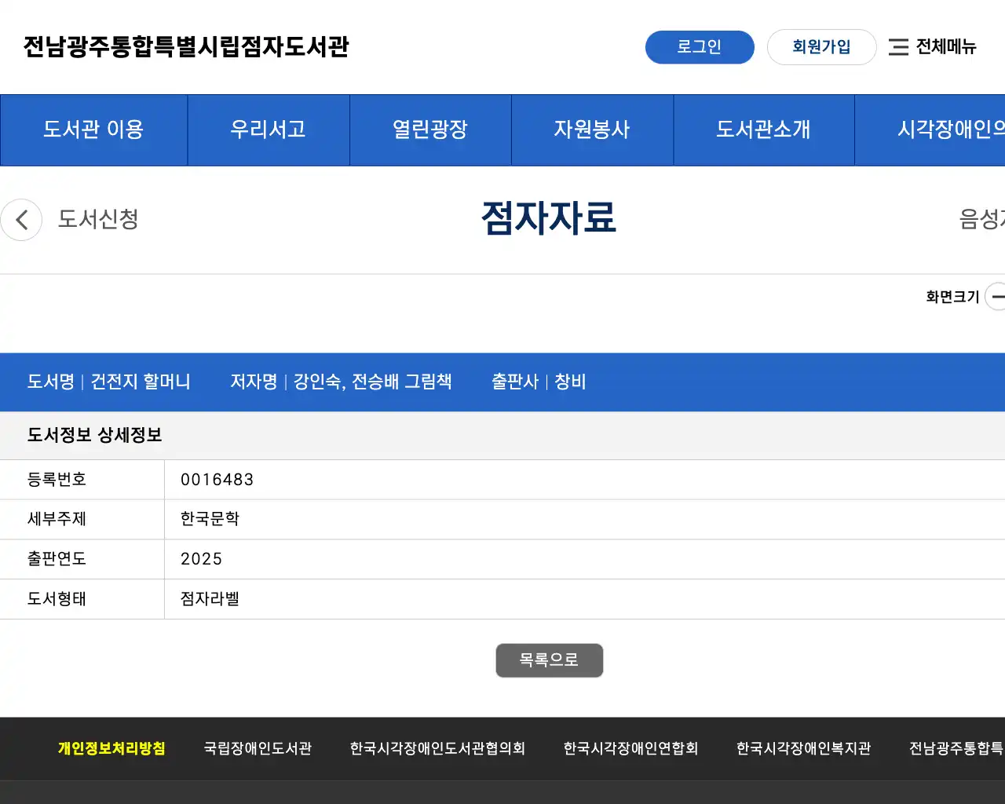
Task: Select publication year 2025
Action: tap(201, 559)
